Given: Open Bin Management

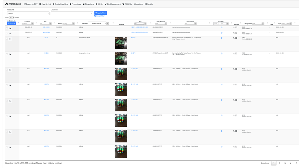Looking at the screenshot, I should [x=113, y=4].
